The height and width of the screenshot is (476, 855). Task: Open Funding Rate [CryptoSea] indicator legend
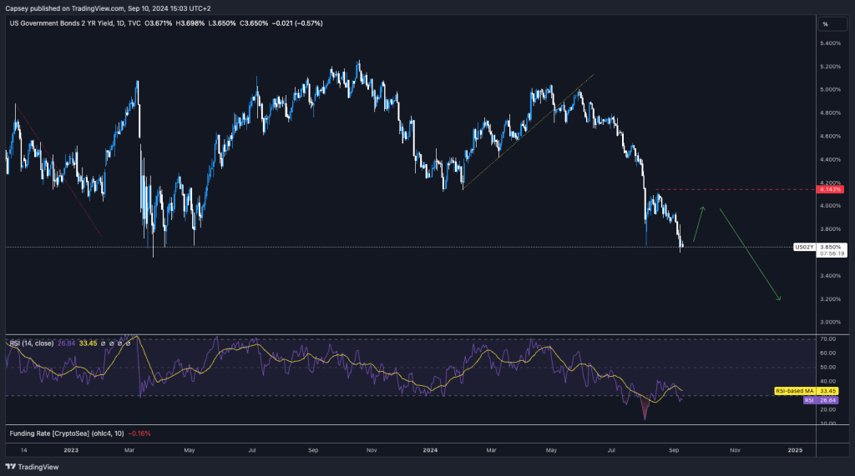(x=52, y=433)
